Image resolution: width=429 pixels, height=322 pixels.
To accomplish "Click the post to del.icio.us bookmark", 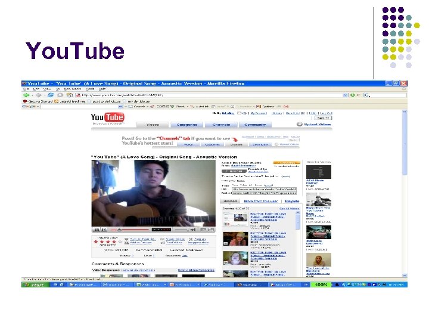I will coord(104,101).
